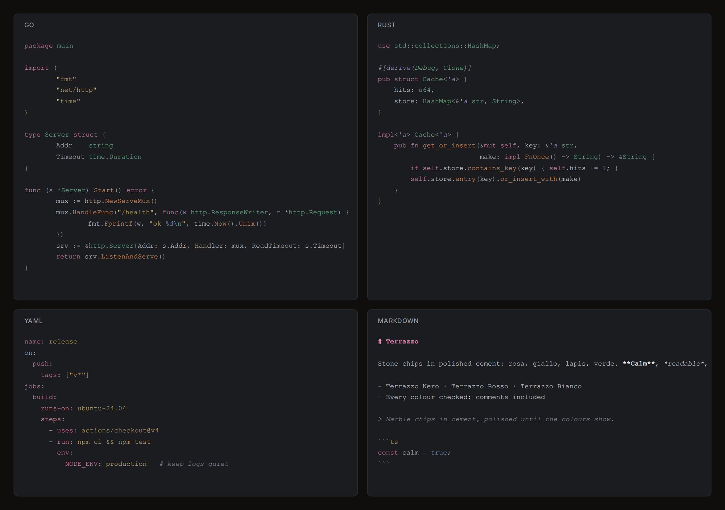
Task: Click 'Every colour checked: comments included' item
Action: click(461, 397)
